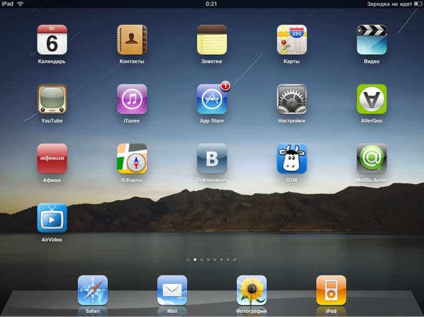Open the В Контакте app

212,159
